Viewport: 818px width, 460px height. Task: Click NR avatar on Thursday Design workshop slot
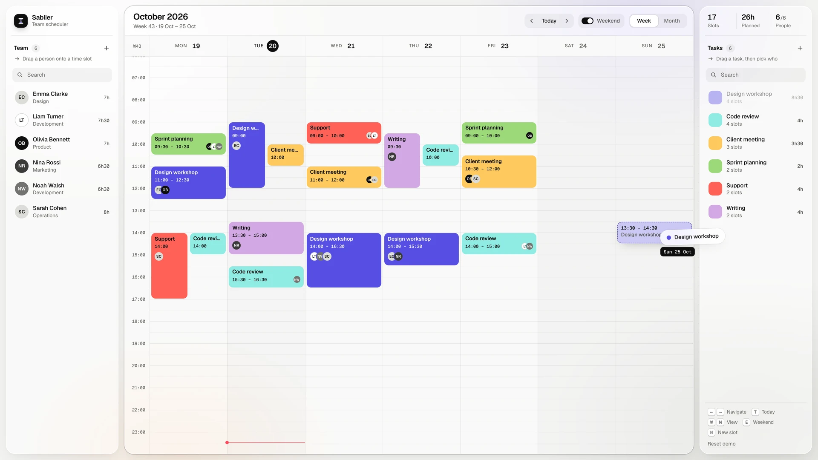tap(398, 256)
